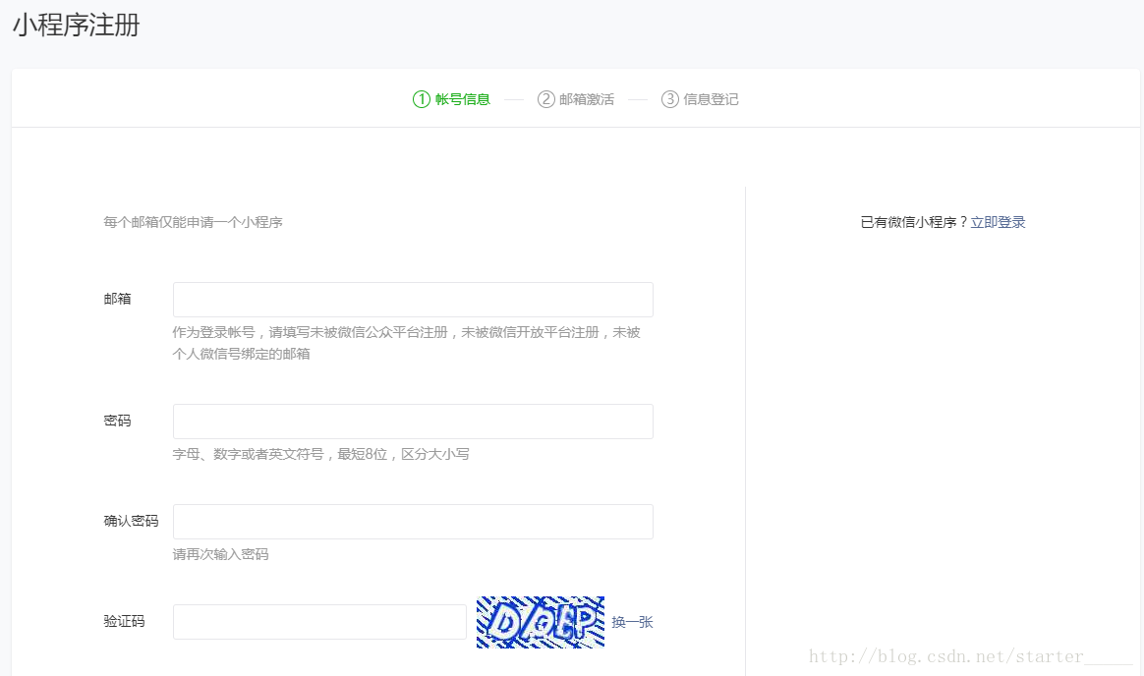
Task: Click the 密码 field label
Action: 117,421
